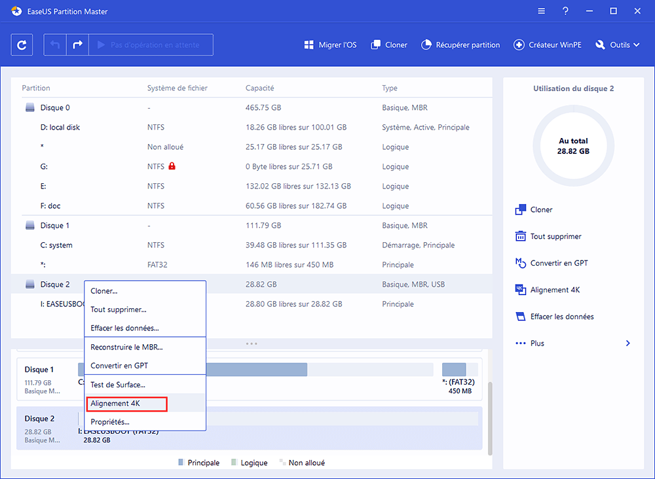Click the Système de fichier column header
Image resolution: width=655 pixels, height=479 pixels.
(177, 88)
